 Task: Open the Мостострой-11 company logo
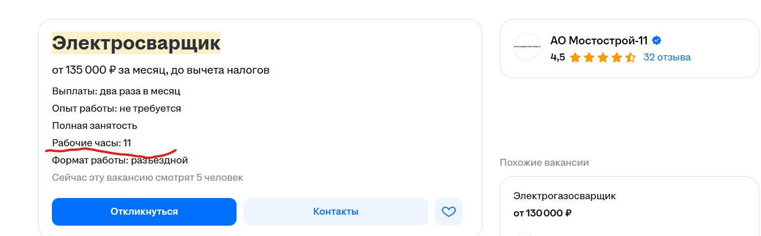[527, 47]
